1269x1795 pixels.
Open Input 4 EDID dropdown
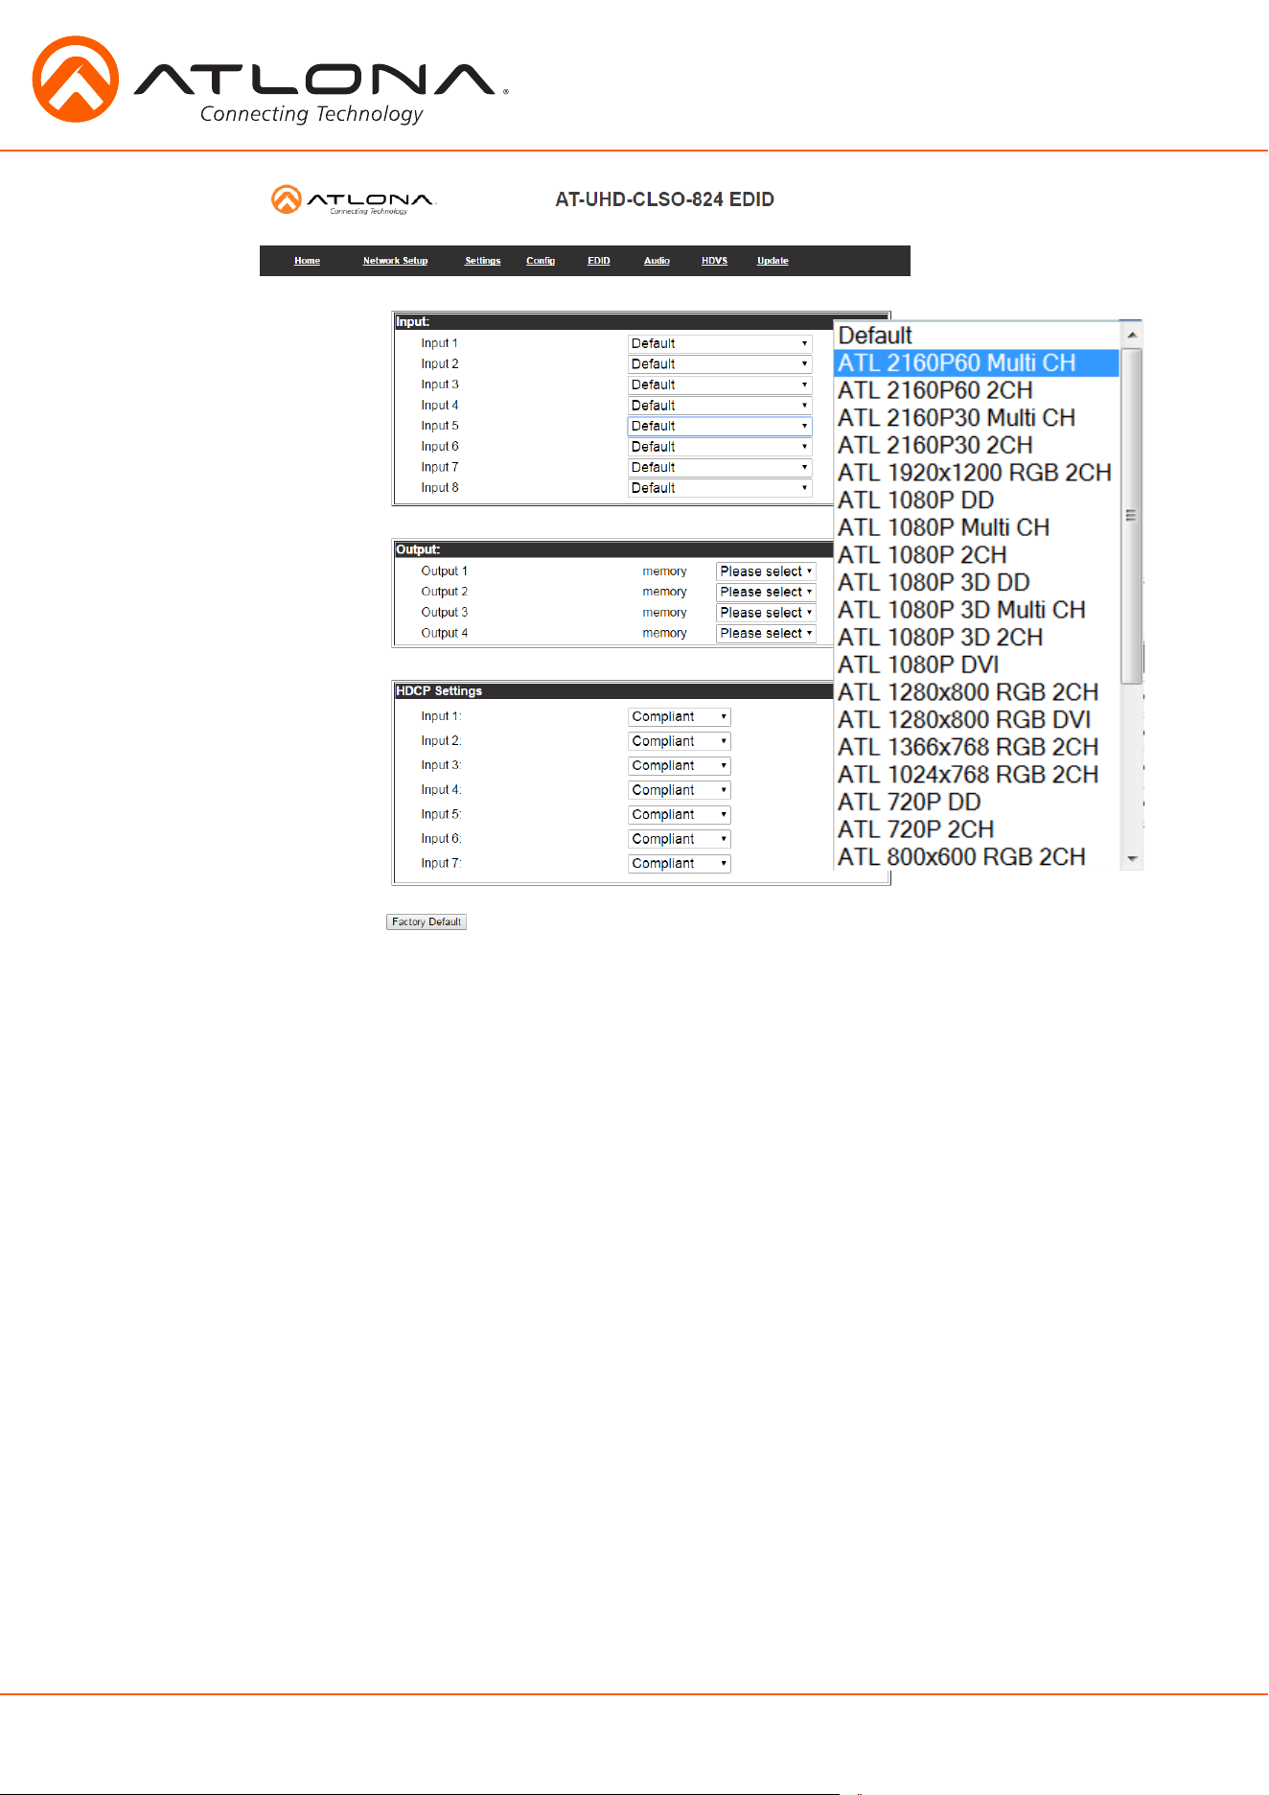(720, 406)
